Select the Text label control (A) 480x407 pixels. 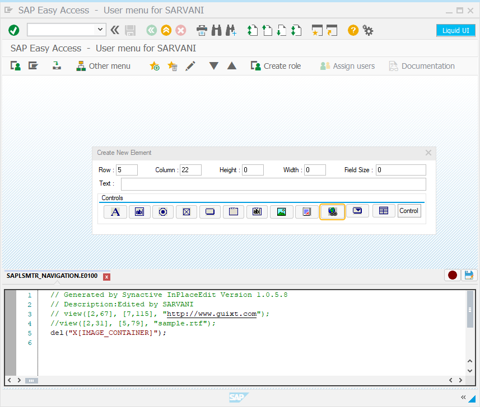click(x=115, y=211)
